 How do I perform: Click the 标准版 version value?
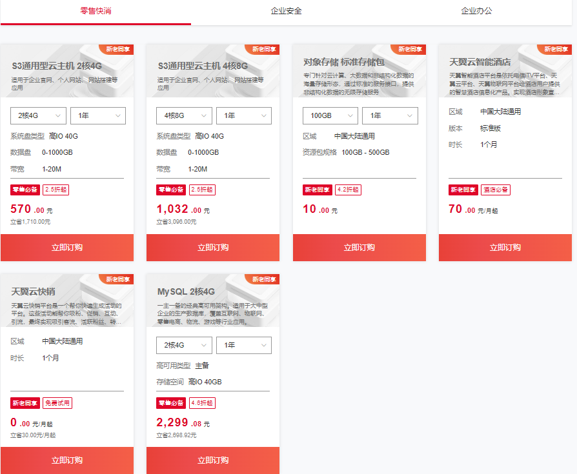pos(491,128)
